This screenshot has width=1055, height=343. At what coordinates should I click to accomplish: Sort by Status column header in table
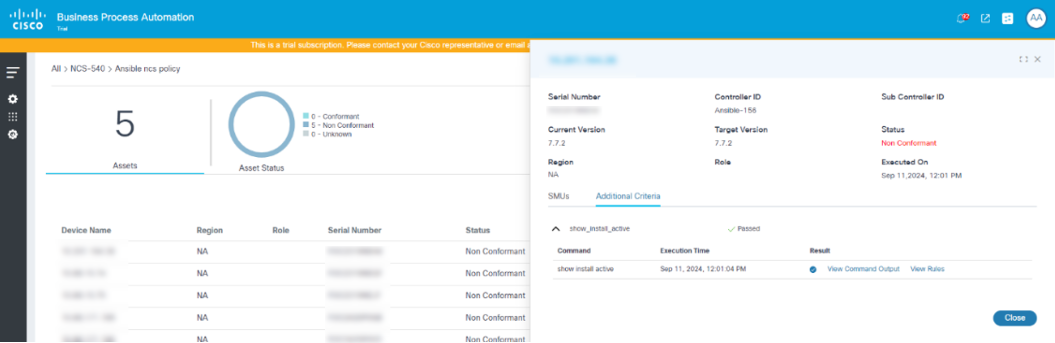pos(478,230)
